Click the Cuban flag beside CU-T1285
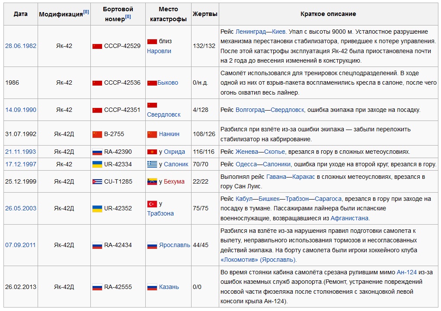 pyautogui.click(x=97, y=181)
